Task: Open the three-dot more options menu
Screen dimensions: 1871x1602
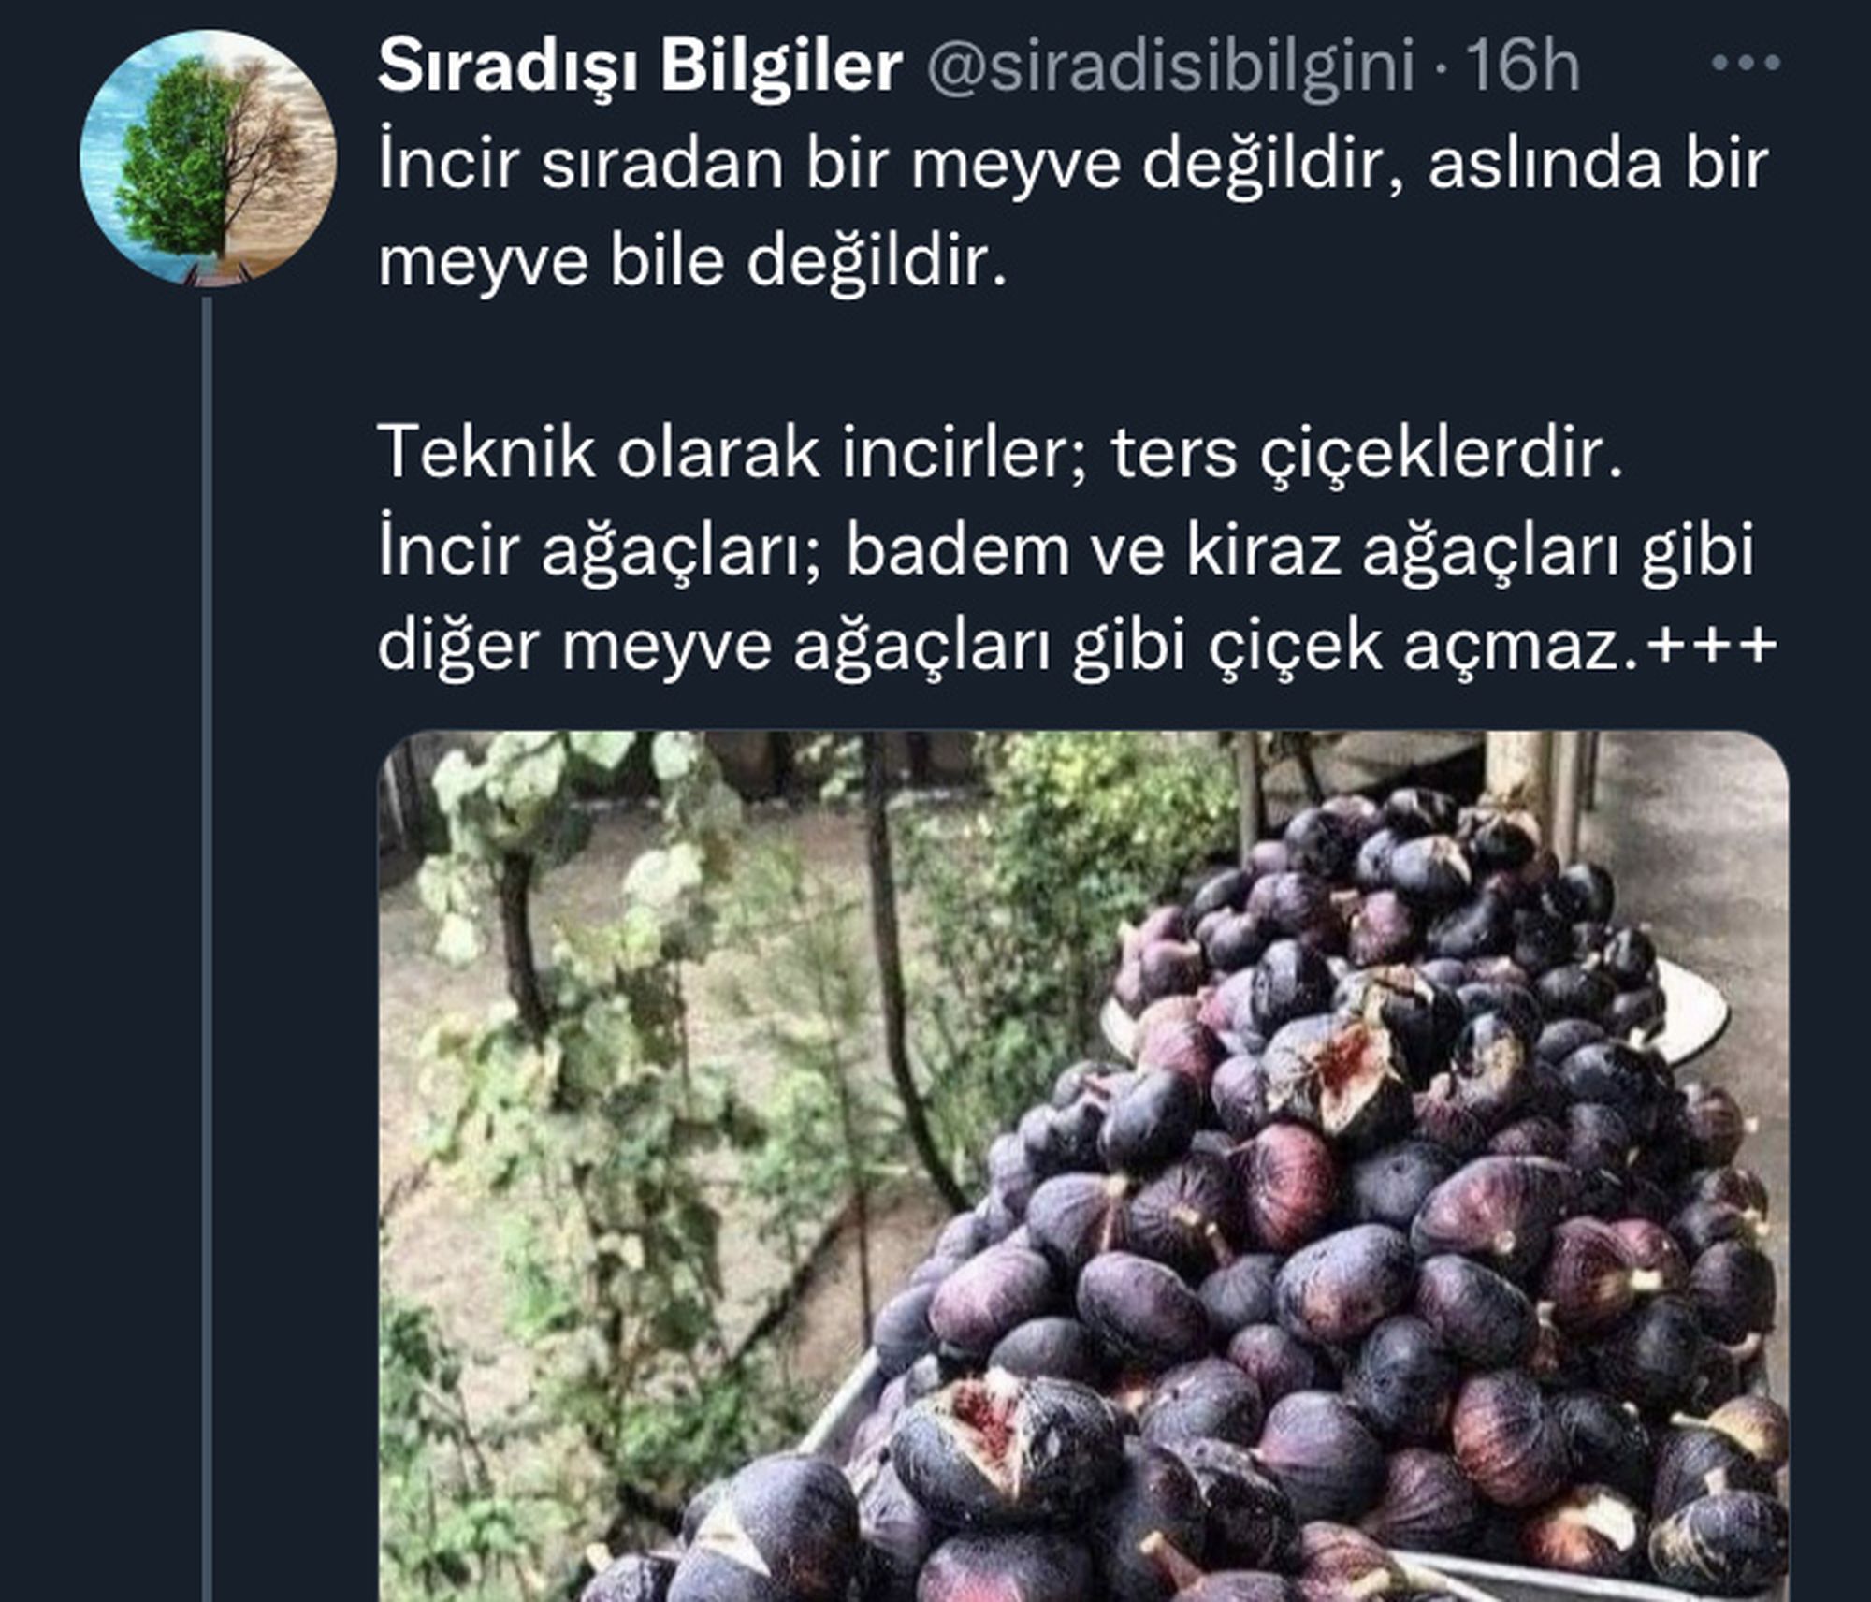Action: pyautogui.click(x=1745, y=64)
